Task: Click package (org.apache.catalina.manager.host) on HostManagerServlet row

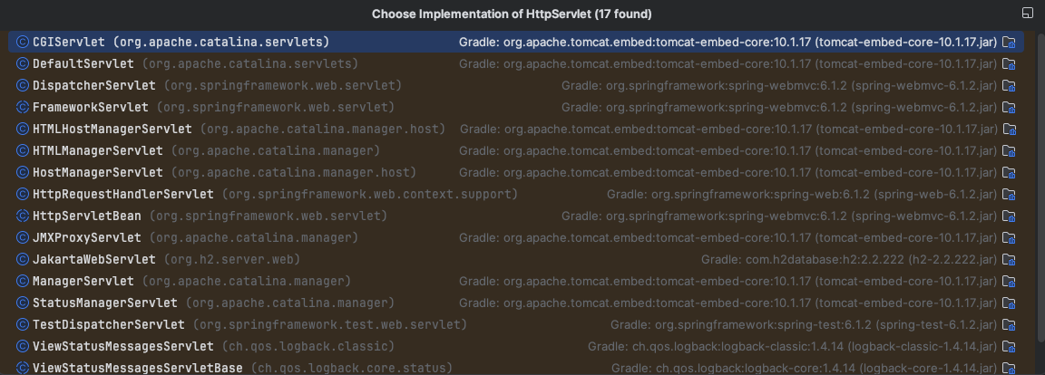Action: coord(294,172)
